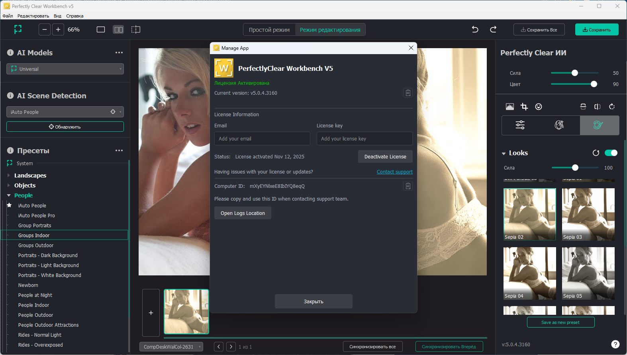Expand the Landscapes preset group
The width and height of the screenshot is (627, 355).
pos(9,176)
